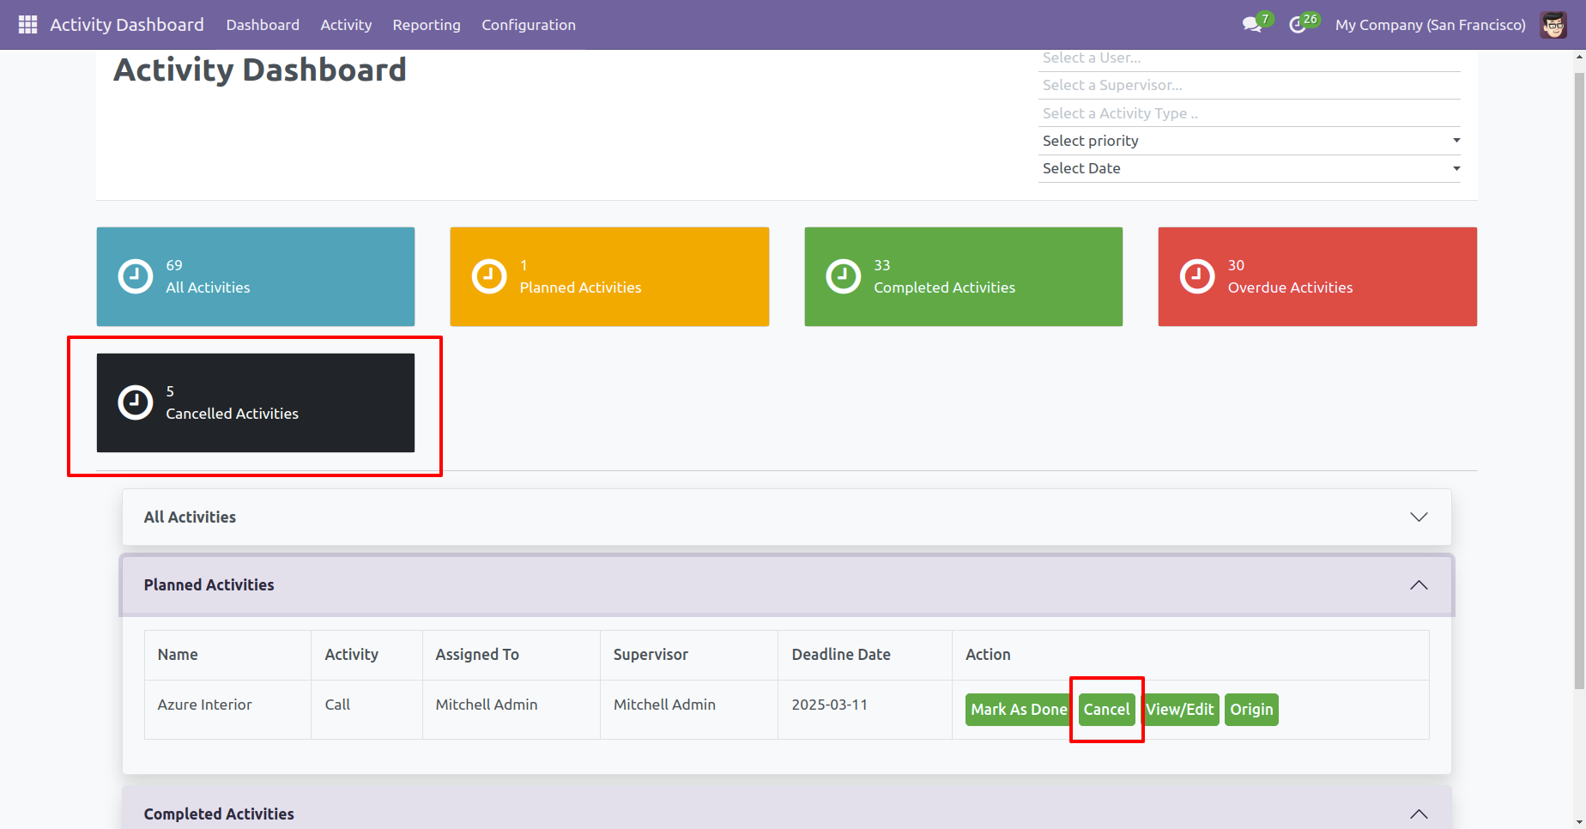Click clock icon on Cancelled Activities card
The image size is (1586, 829).
point(135,402)
